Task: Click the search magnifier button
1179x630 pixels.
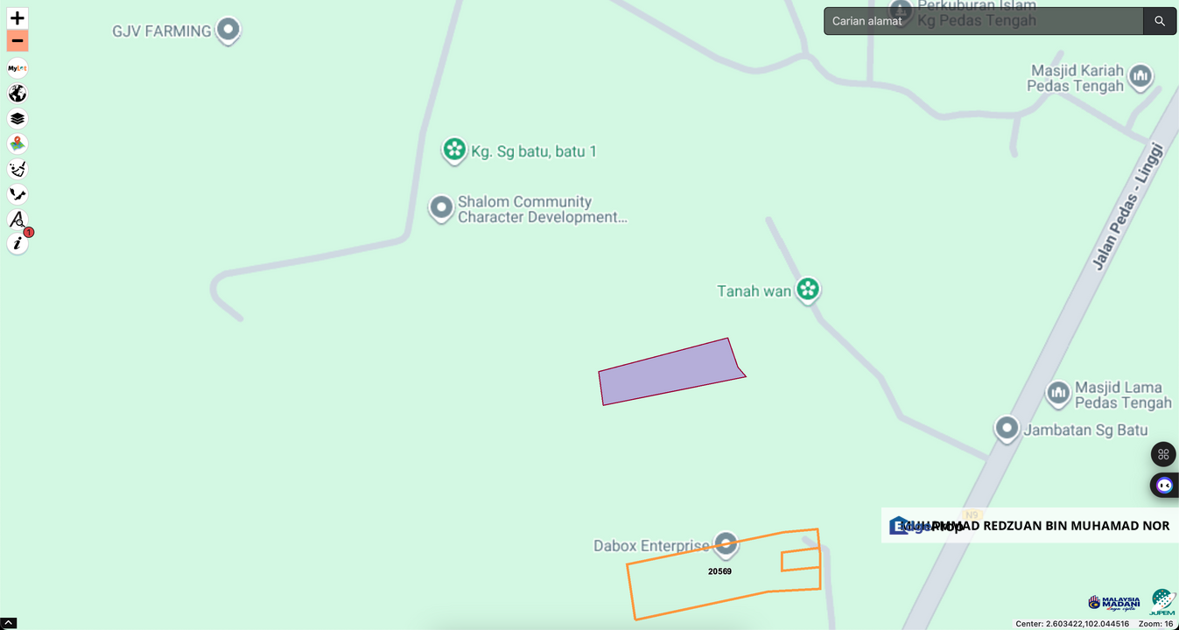Action: tap(1160, 21)
